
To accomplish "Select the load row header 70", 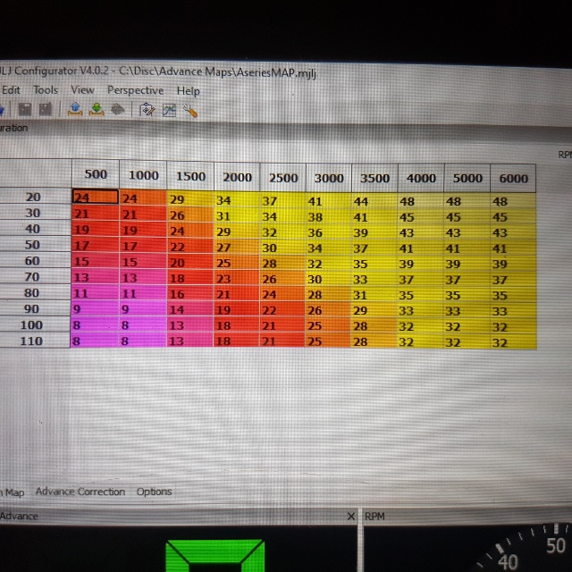I will click(32, 276).
